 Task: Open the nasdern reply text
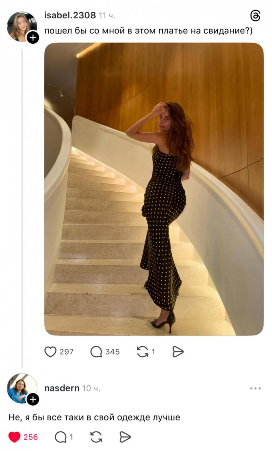[94, 418]
